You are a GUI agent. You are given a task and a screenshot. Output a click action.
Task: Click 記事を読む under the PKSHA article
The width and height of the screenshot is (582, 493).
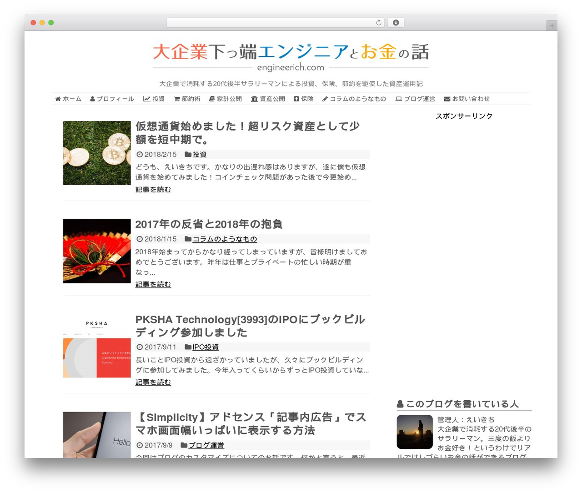pyautogui.click(x=153, y=382)
